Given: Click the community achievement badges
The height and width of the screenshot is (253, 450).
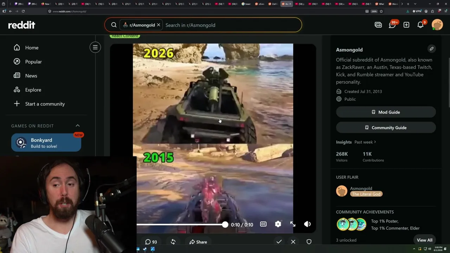Looking at the screenshot, I should click(352, 225).
